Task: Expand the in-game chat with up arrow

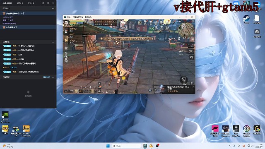Action: pos(96,91)
